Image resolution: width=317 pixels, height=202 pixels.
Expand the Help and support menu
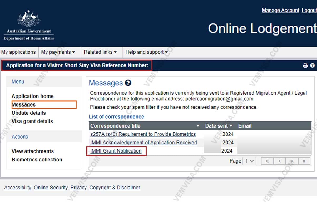146,52
